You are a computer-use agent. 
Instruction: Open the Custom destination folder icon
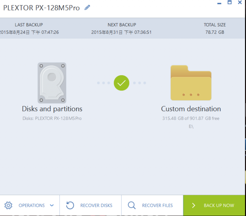point(191,83)
